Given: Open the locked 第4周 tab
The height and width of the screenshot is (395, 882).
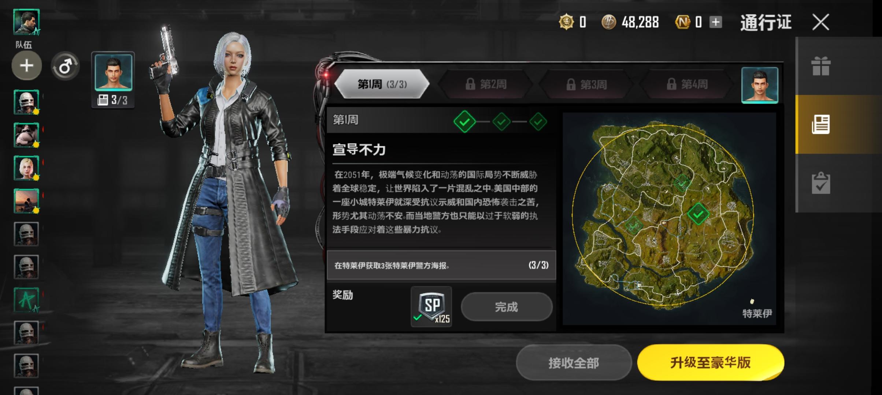Looking at the screenshot, I should click(687, 84).
